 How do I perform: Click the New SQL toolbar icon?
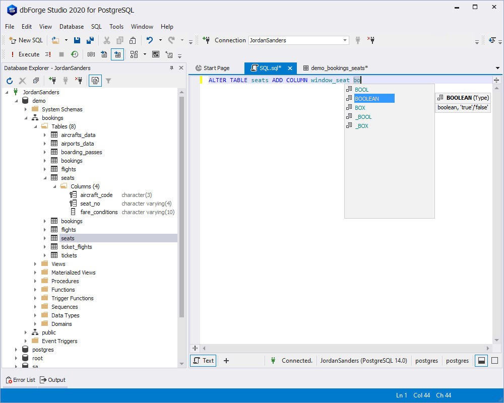coord(25,40)
